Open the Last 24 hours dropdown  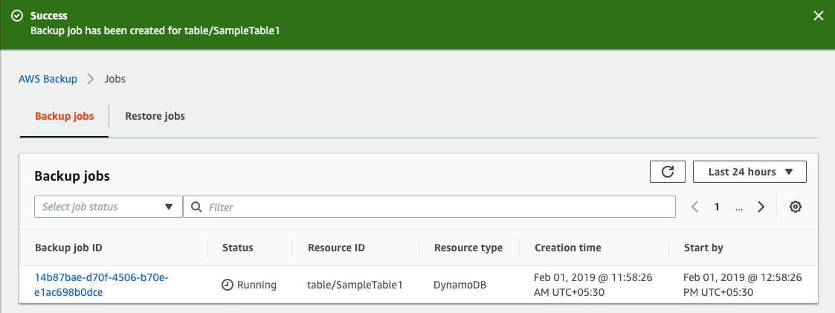749,172
